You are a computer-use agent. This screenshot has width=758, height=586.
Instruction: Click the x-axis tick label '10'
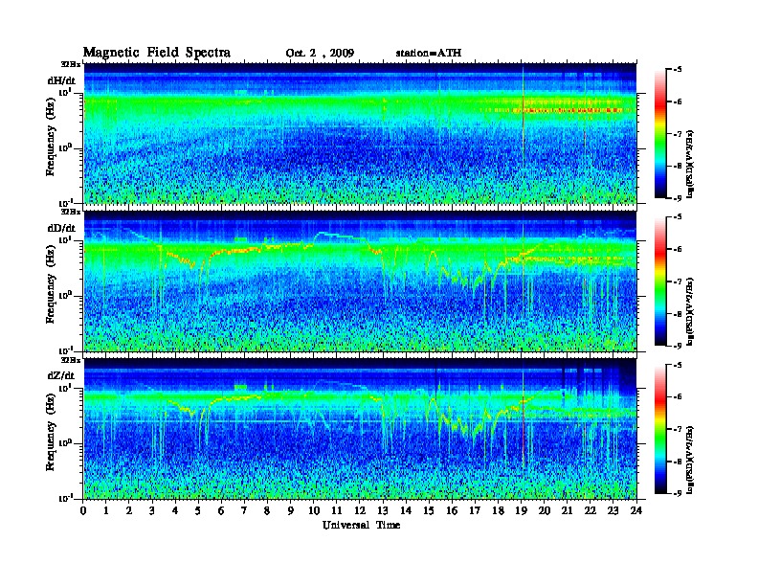coord(314,510)
